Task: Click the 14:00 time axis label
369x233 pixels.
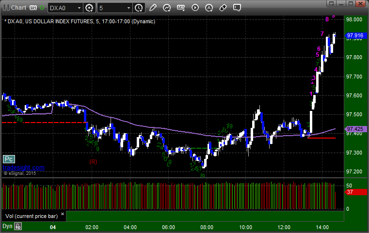Action: click(x=322, y=227)
